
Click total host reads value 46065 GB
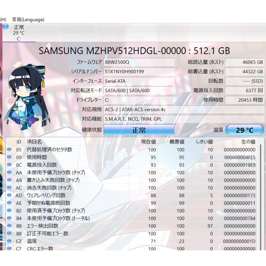click(244, 62)
